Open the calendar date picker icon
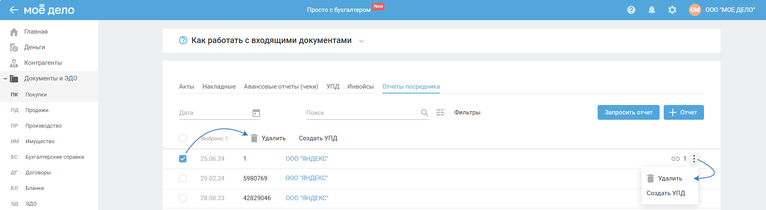Screen dimensions: 766x210 tap(256, 113)
